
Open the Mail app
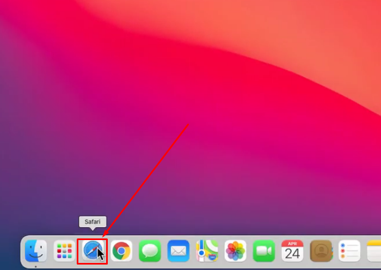click(179, 251)
